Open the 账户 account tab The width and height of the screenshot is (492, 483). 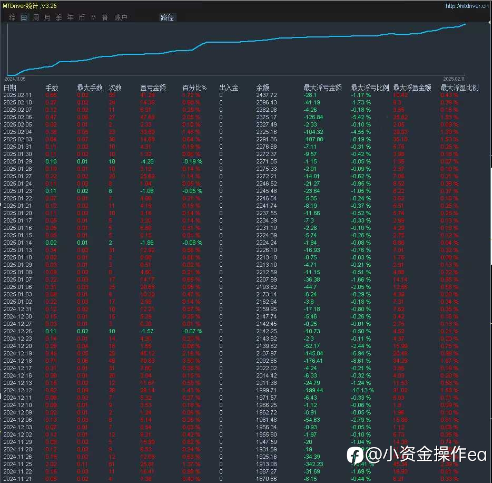pos(121,17)
